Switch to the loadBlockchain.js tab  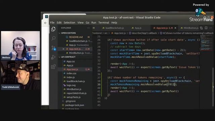pos(113,28)
